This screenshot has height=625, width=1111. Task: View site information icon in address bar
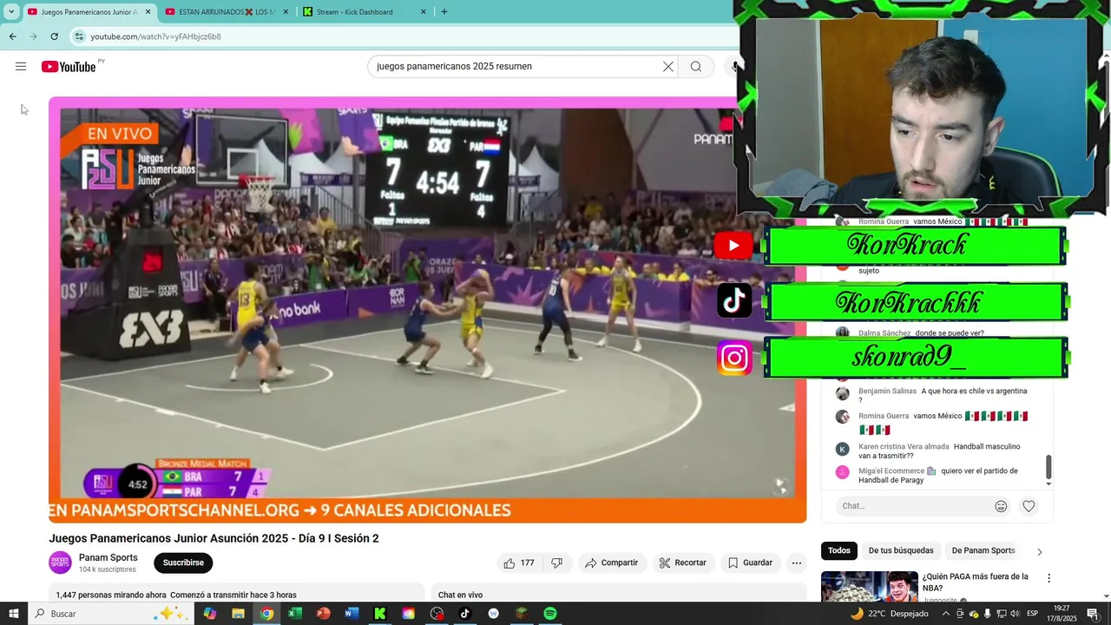(79, 36)
